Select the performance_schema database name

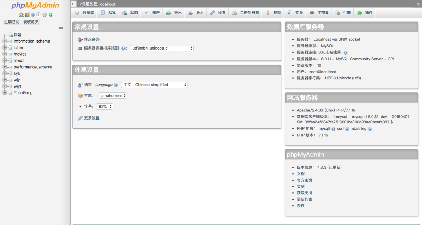[33, 67]
